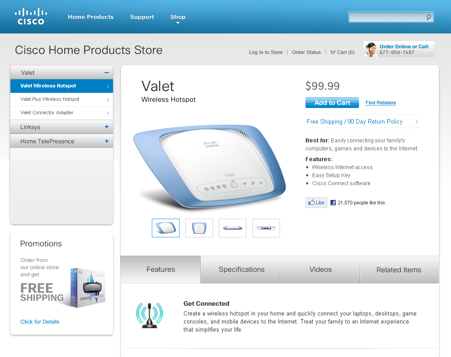
Task: Click the Facebook Like thumbs-up button
Action: 316,203
